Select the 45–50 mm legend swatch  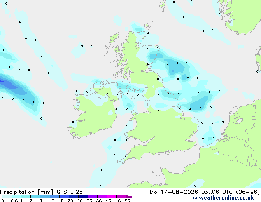coord(121,197)
